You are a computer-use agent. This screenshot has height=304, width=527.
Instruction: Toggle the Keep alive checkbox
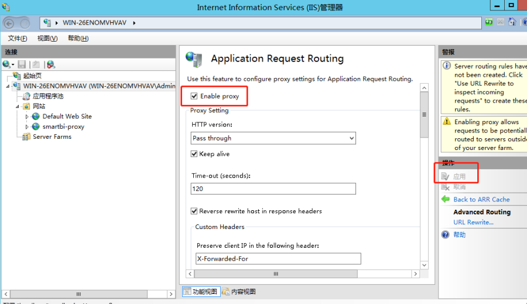coord(194,154)
